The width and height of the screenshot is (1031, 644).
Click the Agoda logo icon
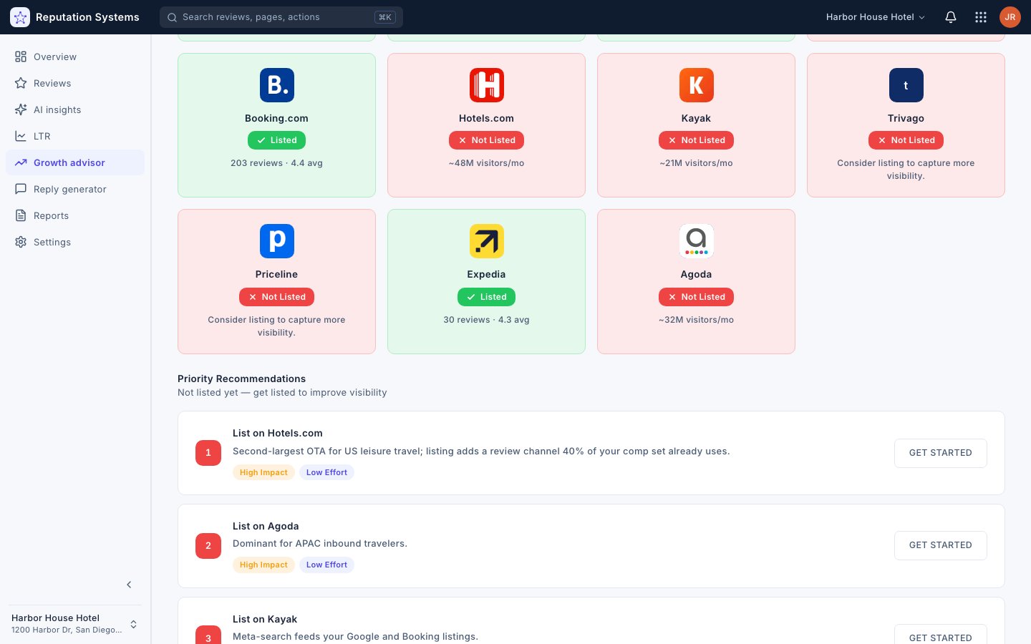[x=697, y=241]
